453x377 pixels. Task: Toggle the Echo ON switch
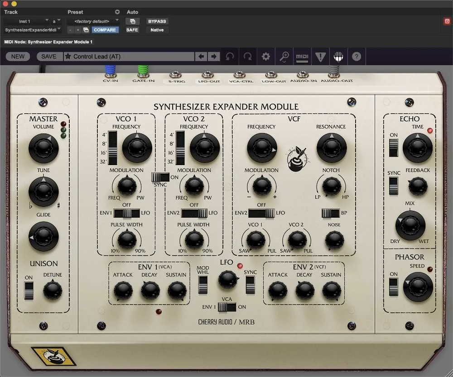click(394, 148)
